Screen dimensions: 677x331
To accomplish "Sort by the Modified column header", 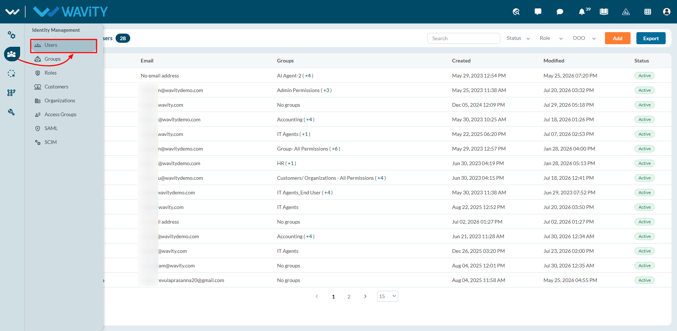I will (554, 61).
